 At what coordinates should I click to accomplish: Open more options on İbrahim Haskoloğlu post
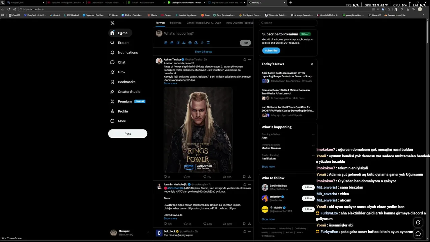click(249, 184)
